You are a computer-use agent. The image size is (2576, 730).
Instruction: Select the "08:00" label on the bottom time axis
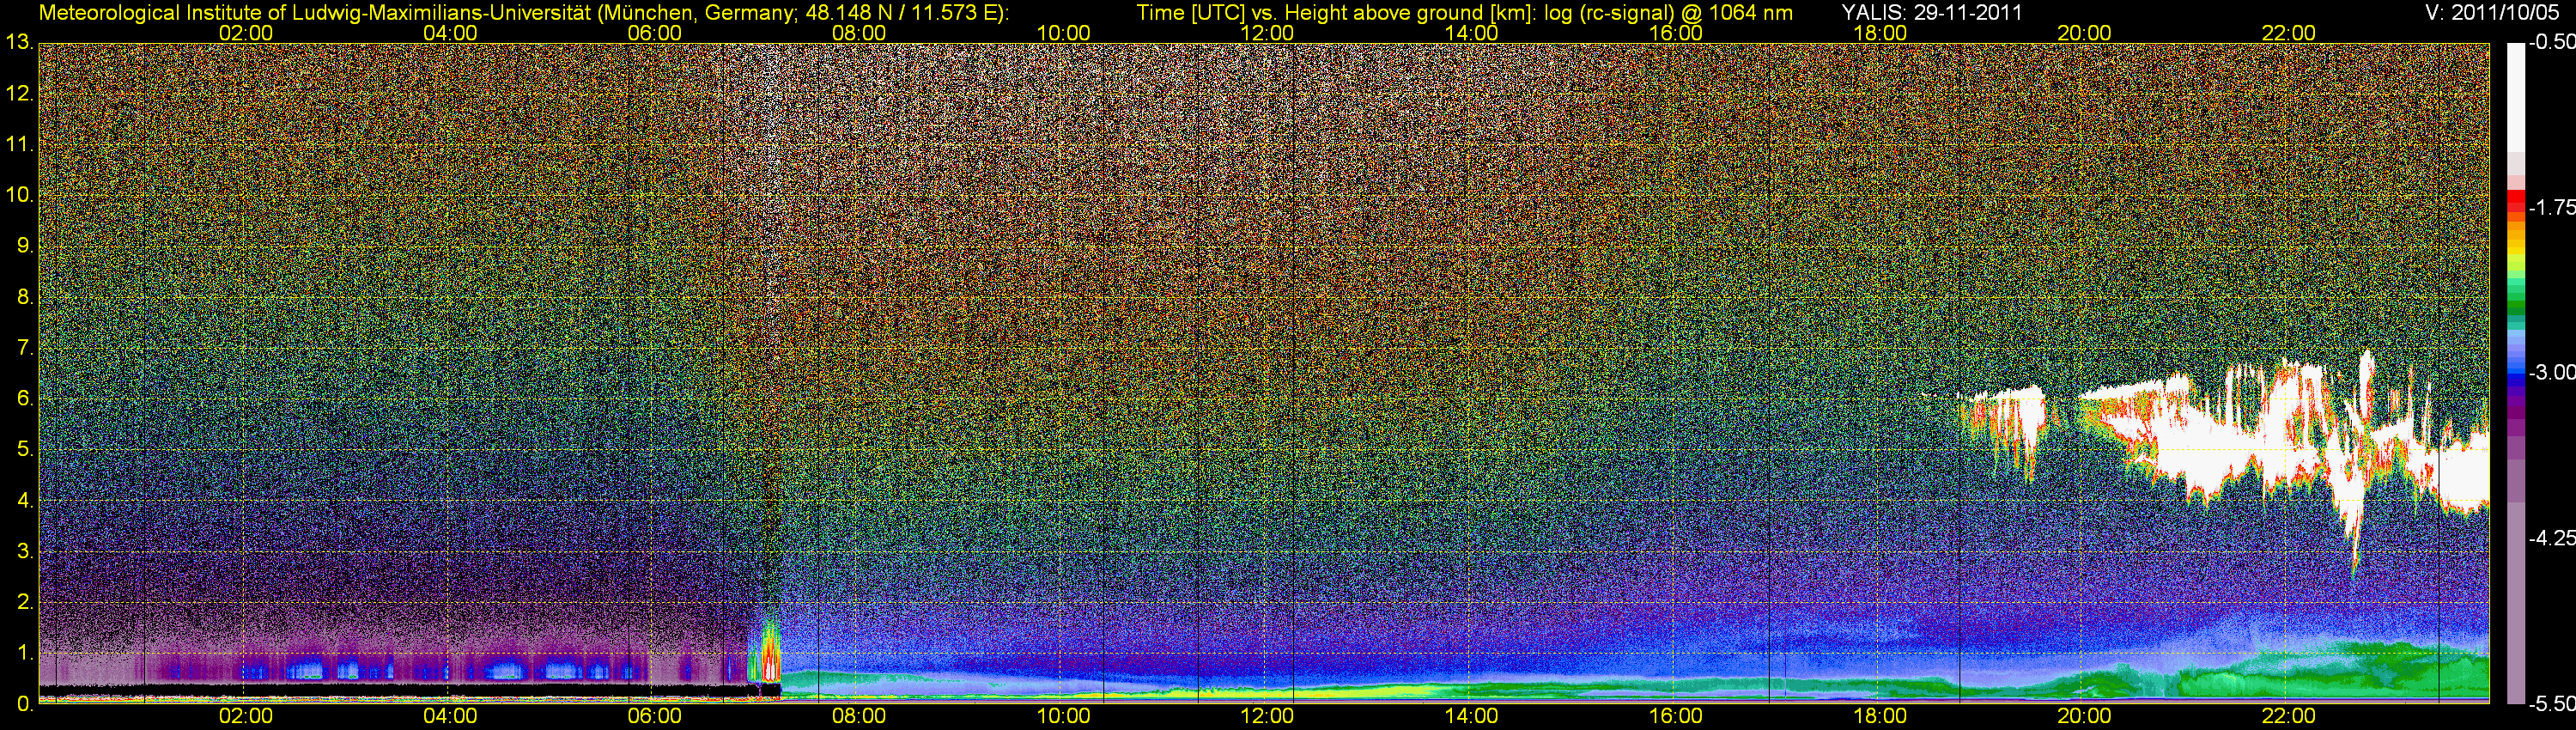[859, 717]
